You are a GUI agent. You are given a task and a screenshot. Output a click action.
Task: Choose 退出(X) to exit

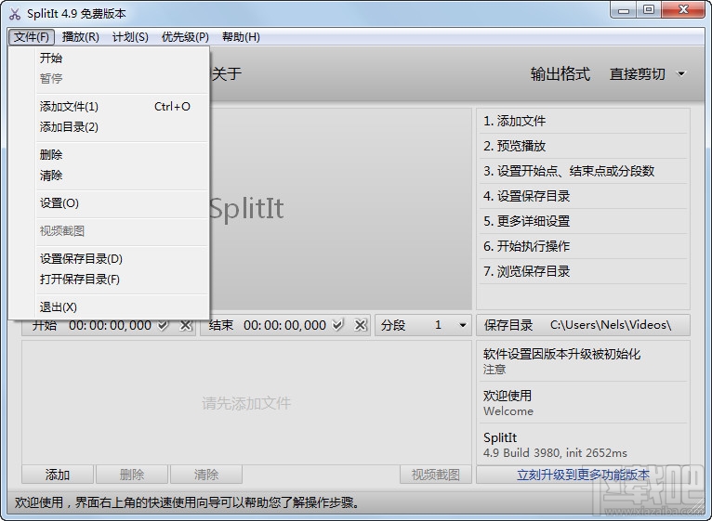[x=122, y=307]
